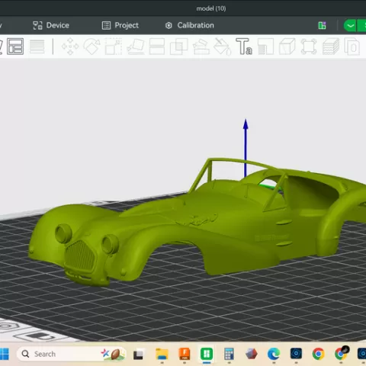Screen dimensions: 366x366
Task: Activate the Lay on Face tool
Action: tap(136, 47)
